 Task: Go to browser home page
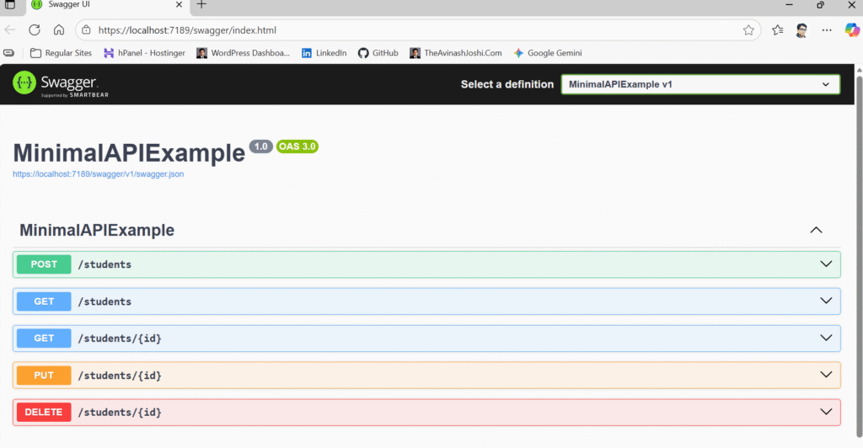point(59,30)
